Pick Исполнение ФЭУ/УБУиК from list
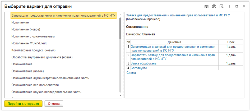This screenshot has height=111, width=250. pos(29,43)
